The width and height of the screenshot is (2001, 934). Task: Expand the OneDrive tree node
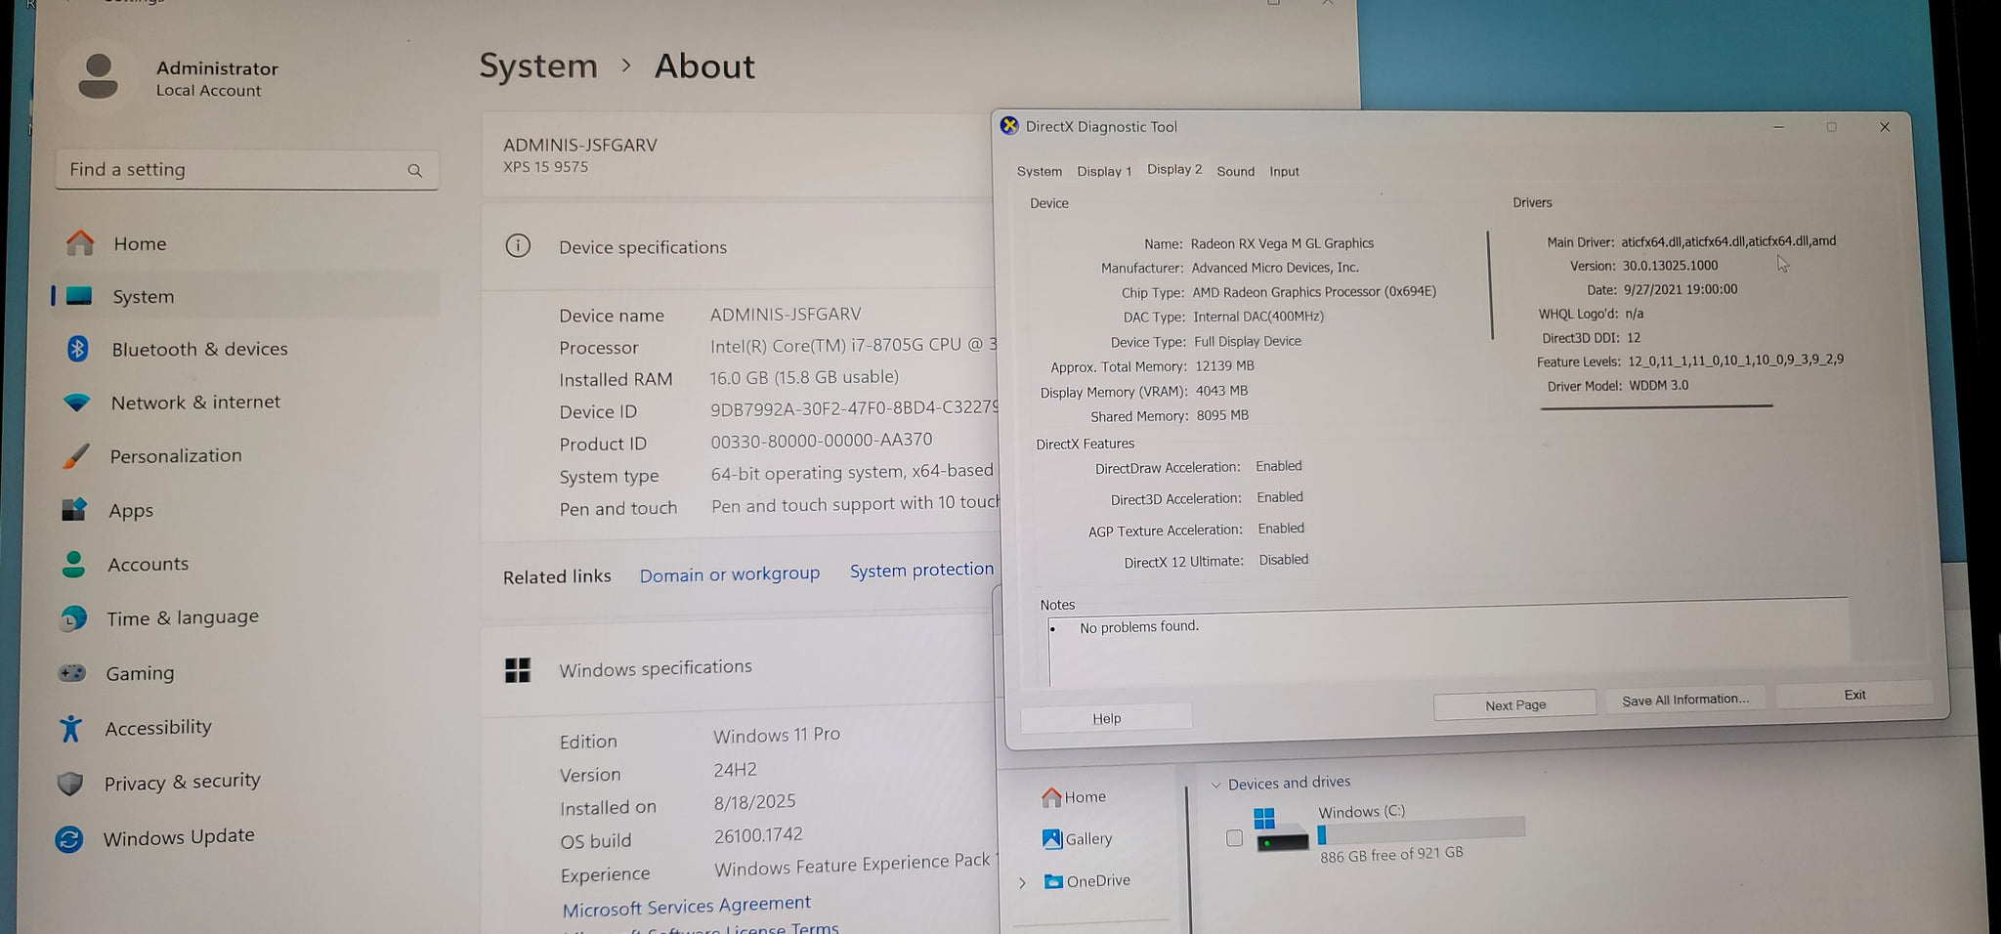point(1022,882)
